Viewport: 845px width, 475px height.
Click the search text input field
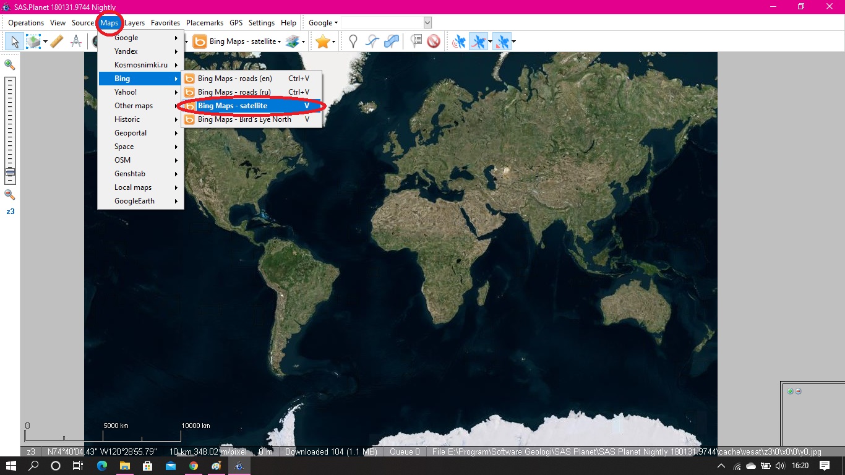(x=382, y=23)
